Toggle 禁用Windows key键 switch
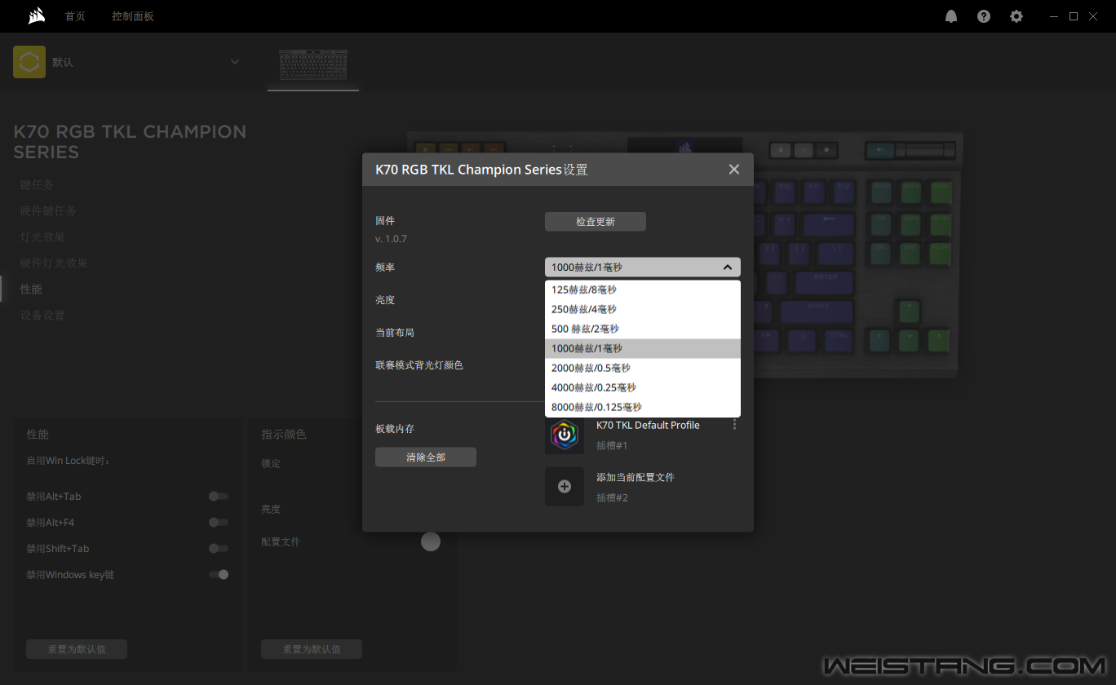Screen dimensions: 1116x685 point(219,574)
